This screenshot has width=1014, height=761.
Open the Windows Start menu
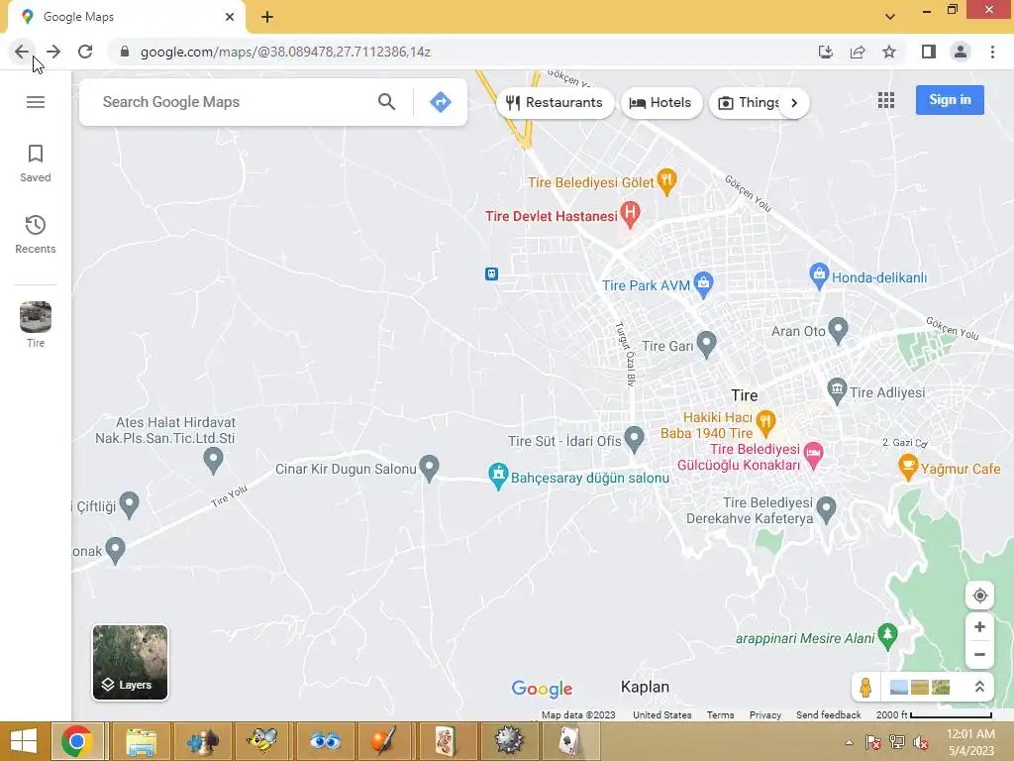point(24,741)
